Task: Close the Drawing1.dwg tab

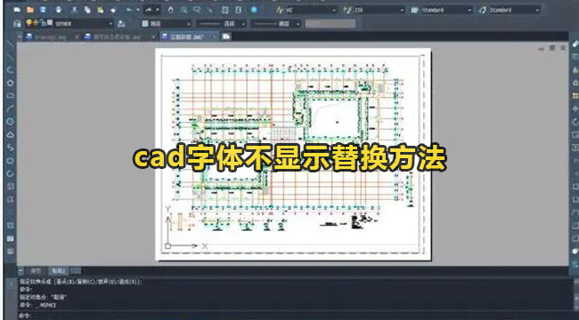Action: 76,36
